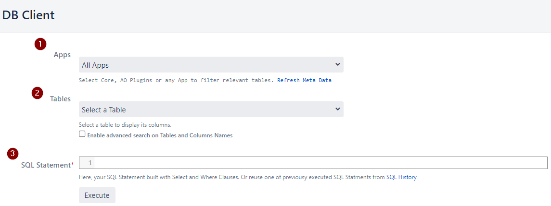Click the SQL Statement field label
Screen dimensions: 551x206
[x=46, y=165]
